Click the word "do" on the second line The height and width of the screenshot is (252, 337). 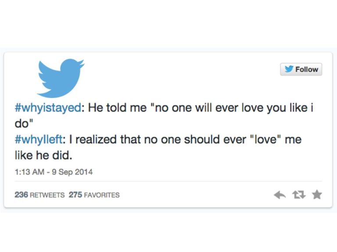tap(21, 124)
